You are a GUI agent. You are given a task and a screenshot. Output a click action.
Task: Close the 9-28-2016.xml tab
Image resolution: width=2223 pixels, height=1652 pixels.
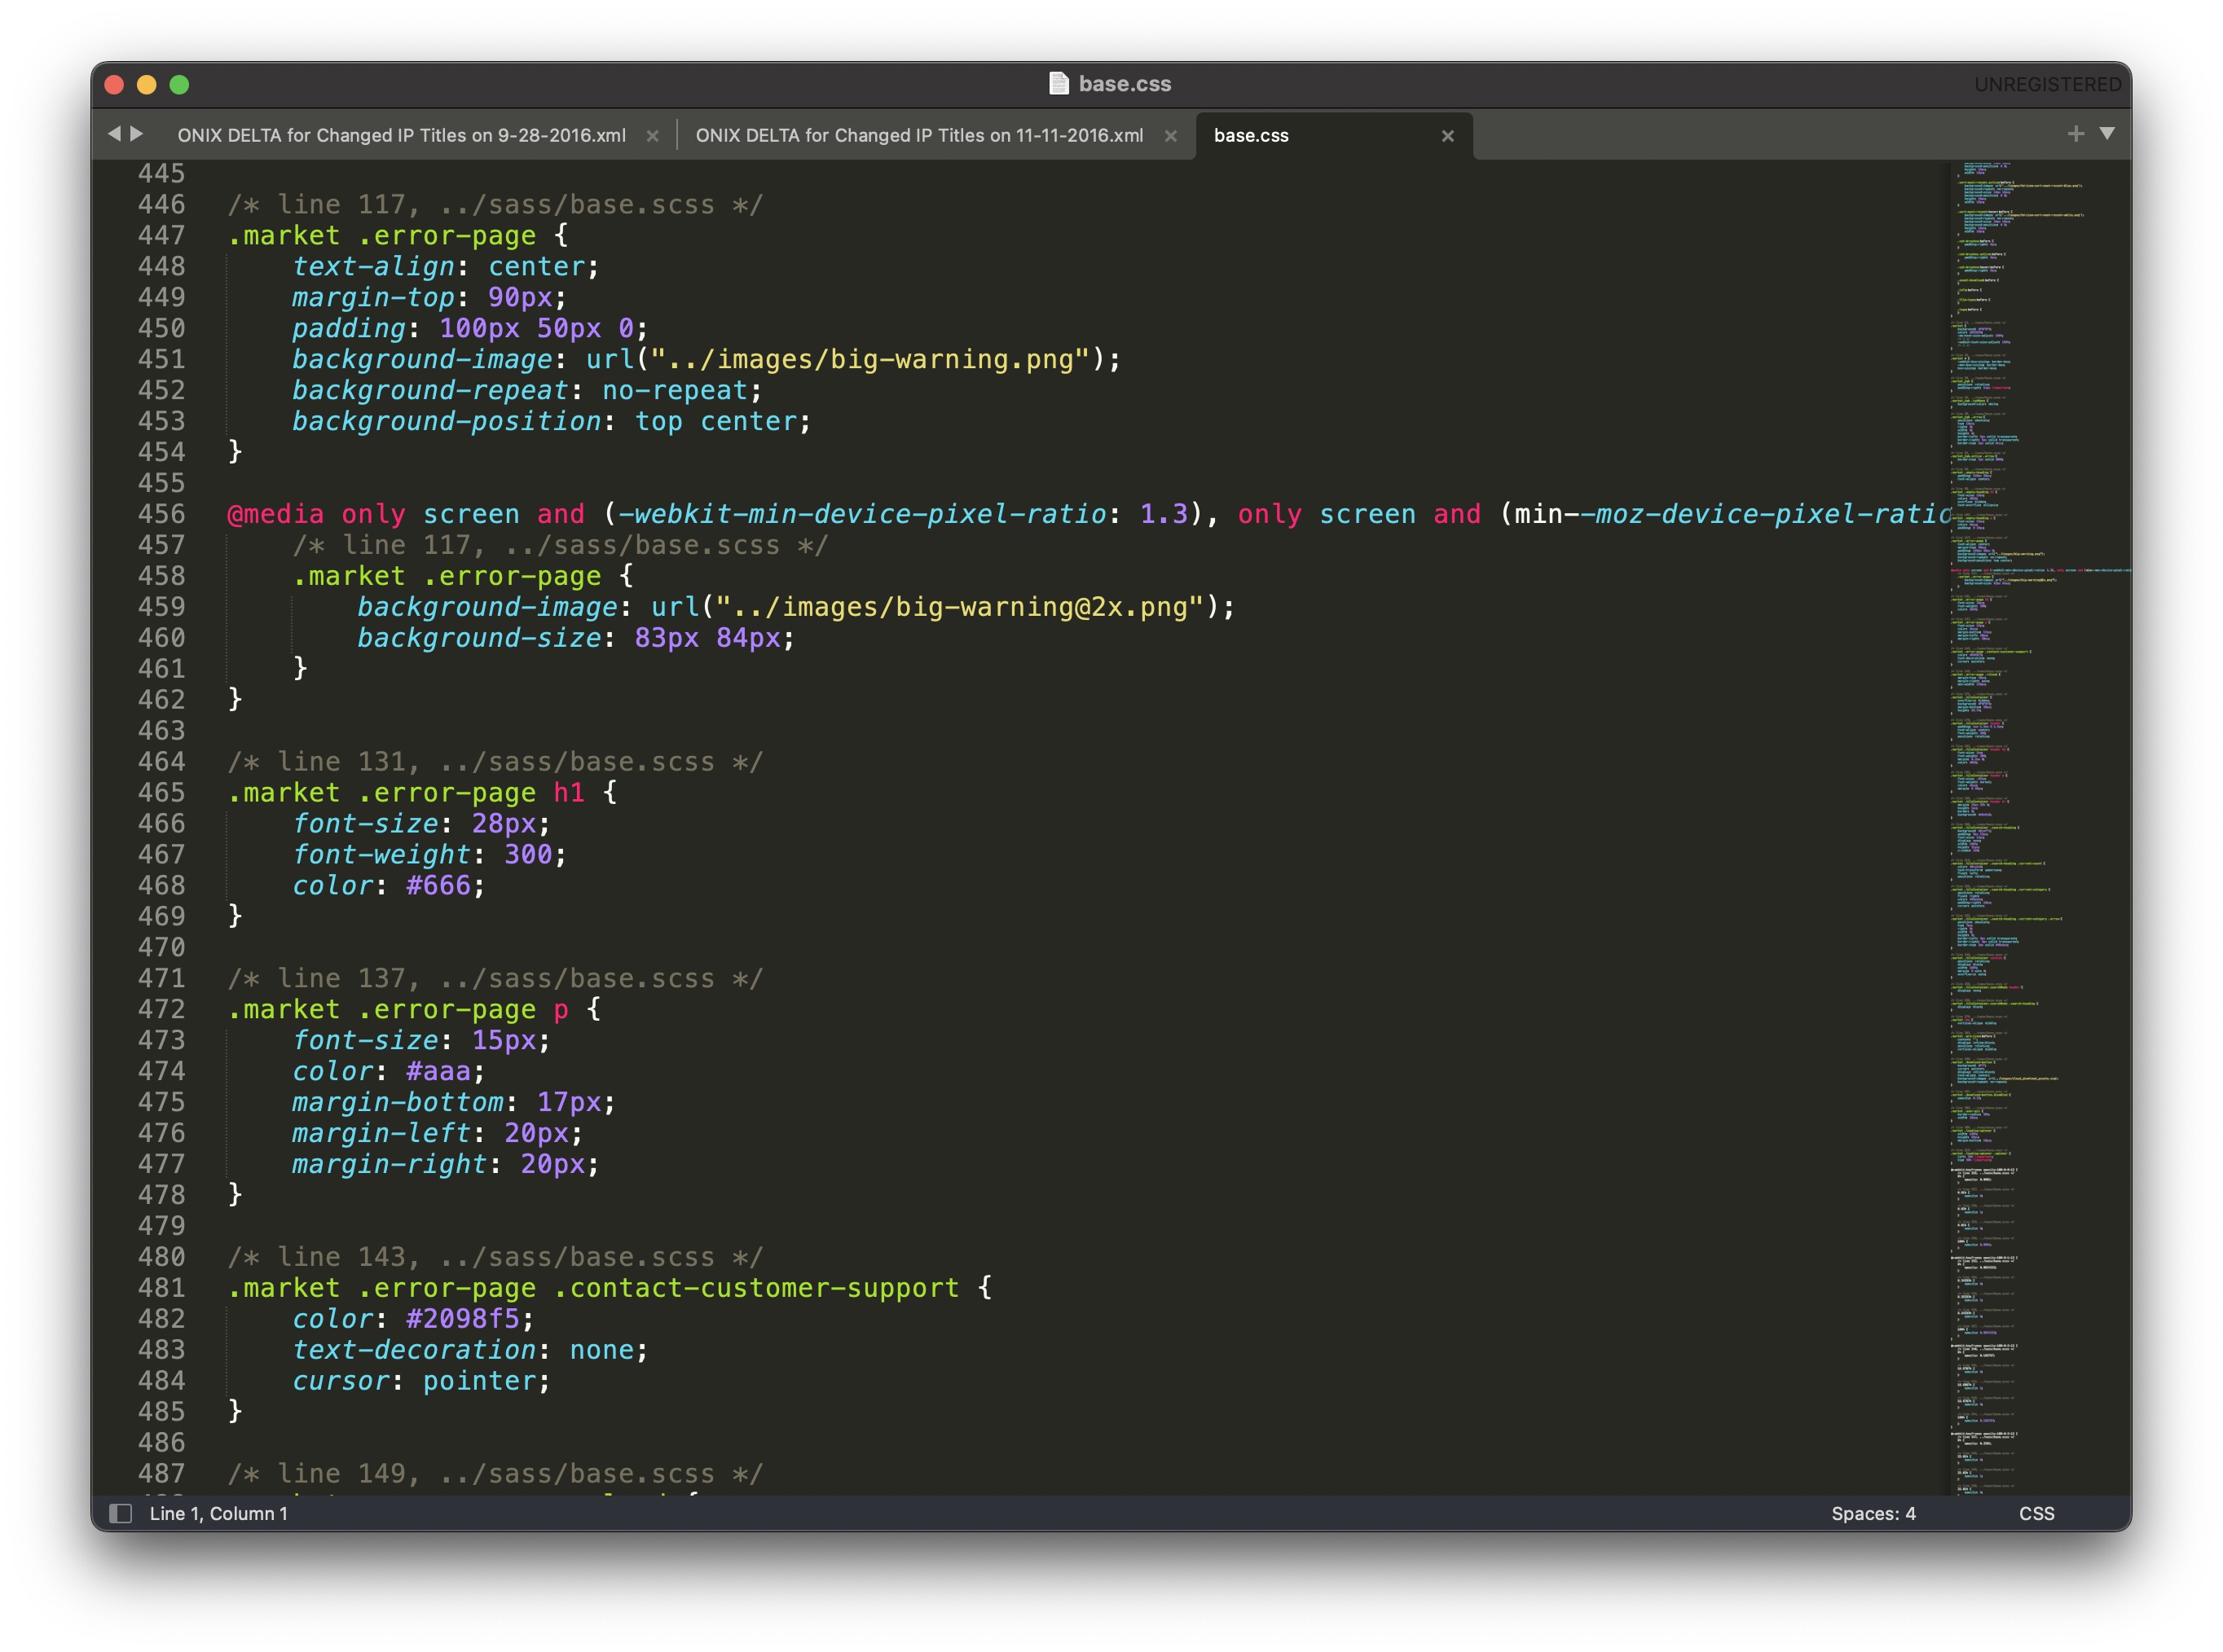tap(652, 136)
